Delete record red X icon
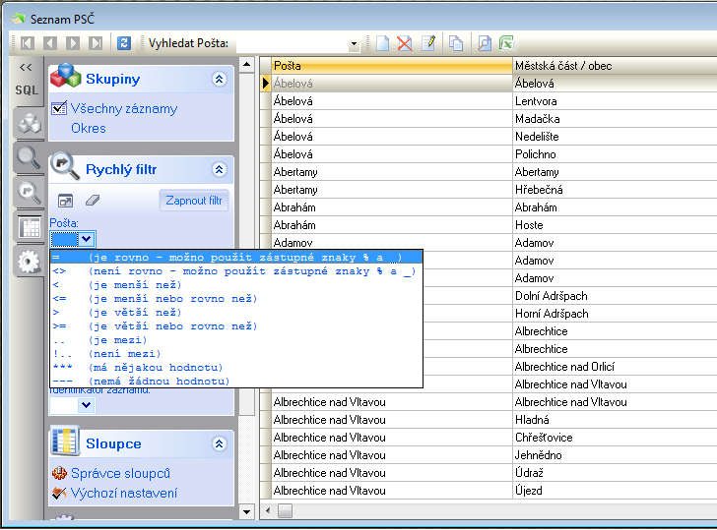Screen dimensions: 717x530 (x=405, y=43)
